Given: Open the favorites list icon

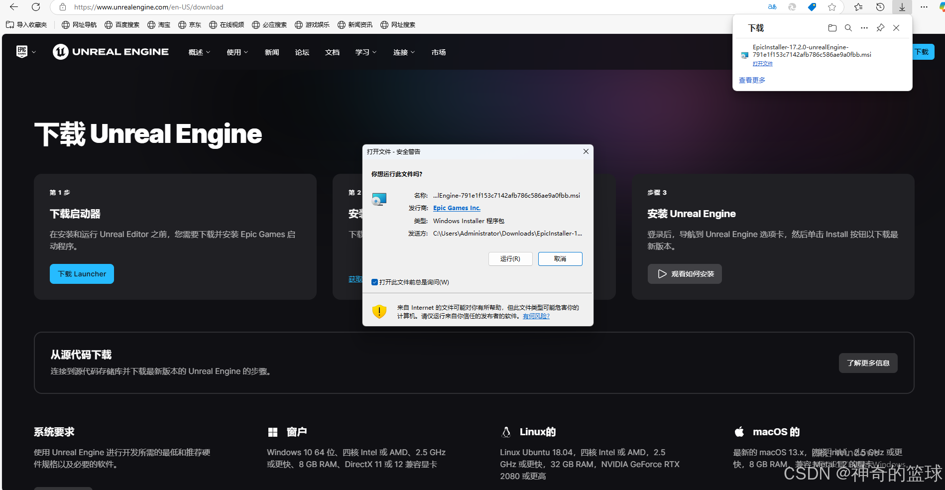Looking at the screenshot, I should click(x=858, y=7).
